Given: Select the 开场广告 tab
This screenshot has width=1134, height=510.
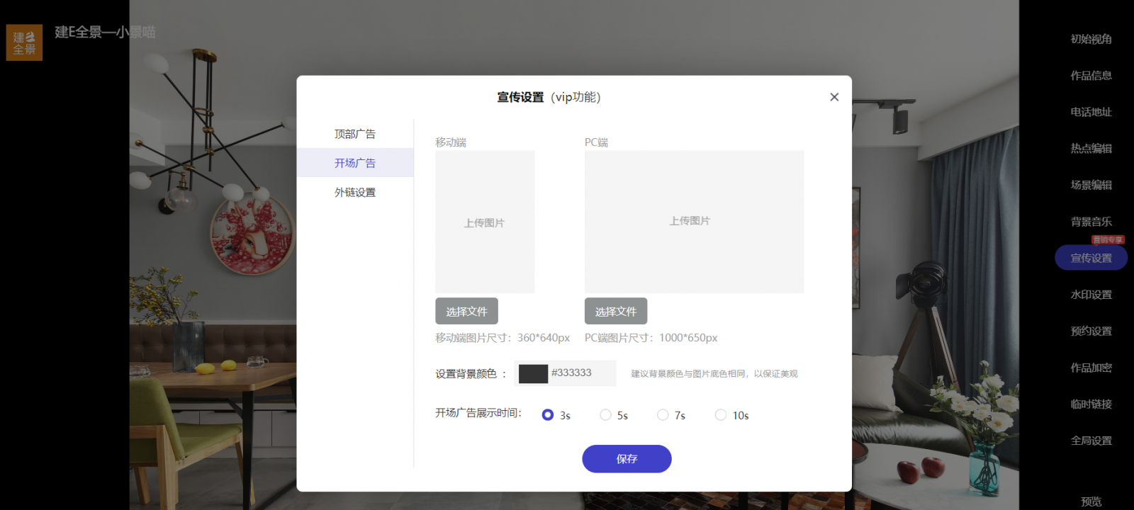Looking at the screenshot, I should [x=355, y=163].
